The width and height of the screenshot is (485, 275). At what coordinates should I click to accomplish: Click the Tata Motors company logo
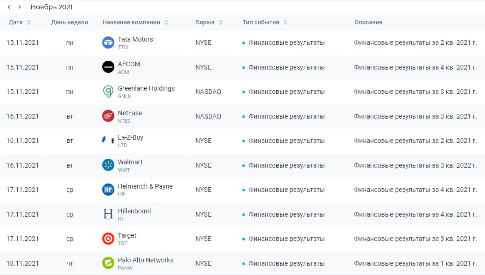[x=108, y=42]
